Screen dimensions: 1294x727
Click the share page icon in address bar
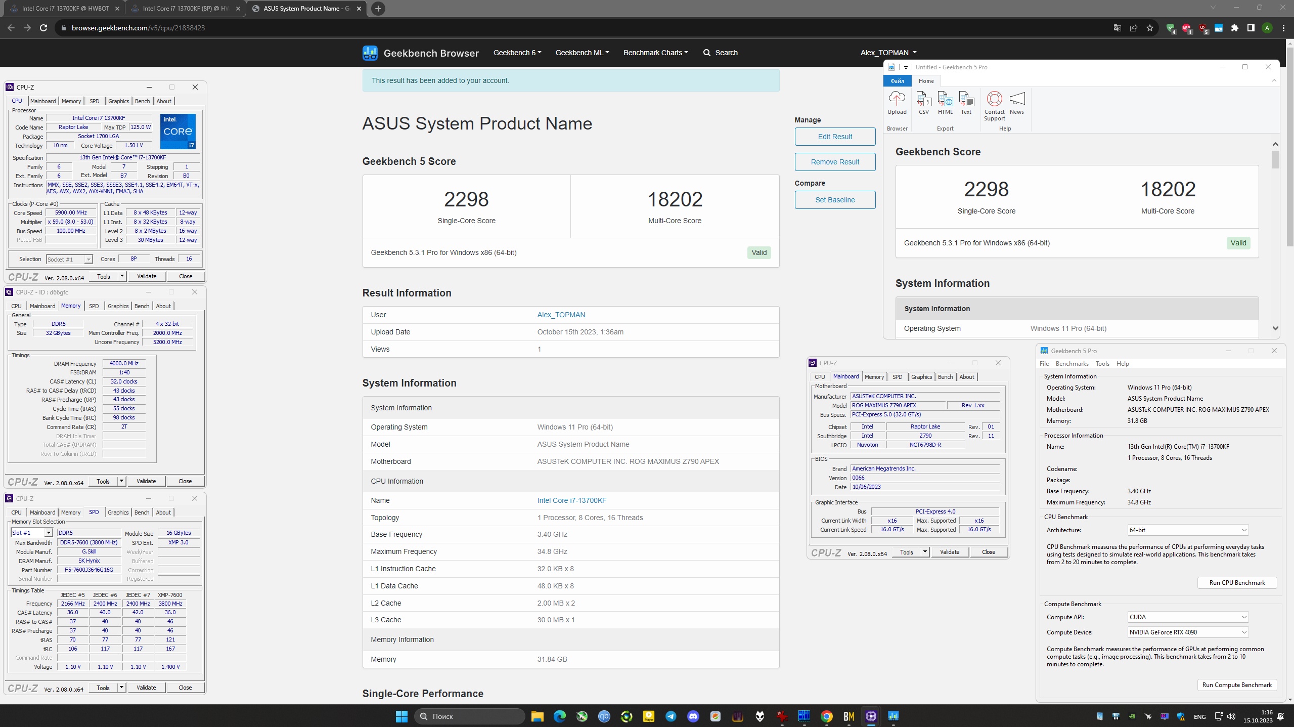click(1133, 28)
